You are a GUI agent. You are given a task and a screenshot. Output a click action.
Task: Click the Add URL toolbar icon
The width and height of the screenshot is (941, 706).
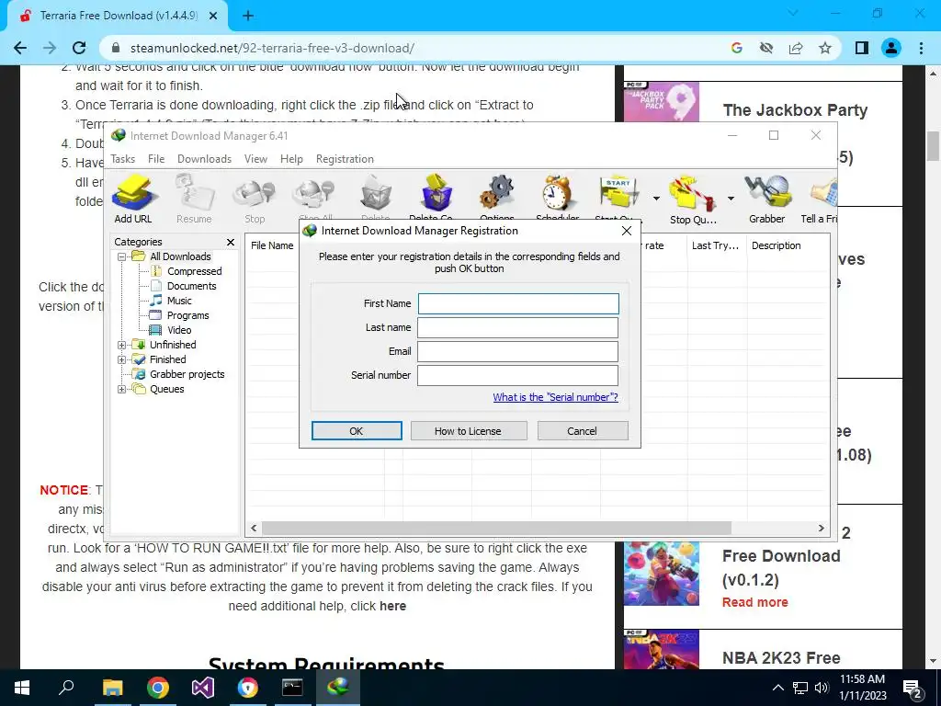[x=133, y=199]
